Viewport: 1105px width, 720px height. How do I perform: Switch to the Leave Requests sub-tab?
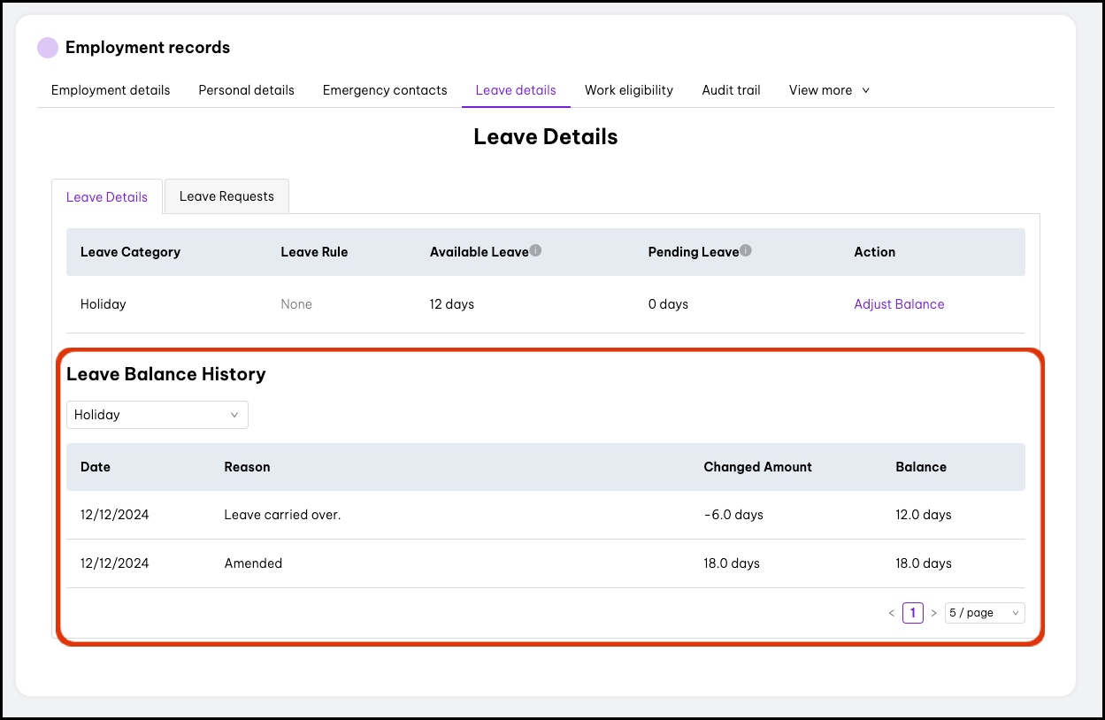pyautogui.click(x=226, y=196)
